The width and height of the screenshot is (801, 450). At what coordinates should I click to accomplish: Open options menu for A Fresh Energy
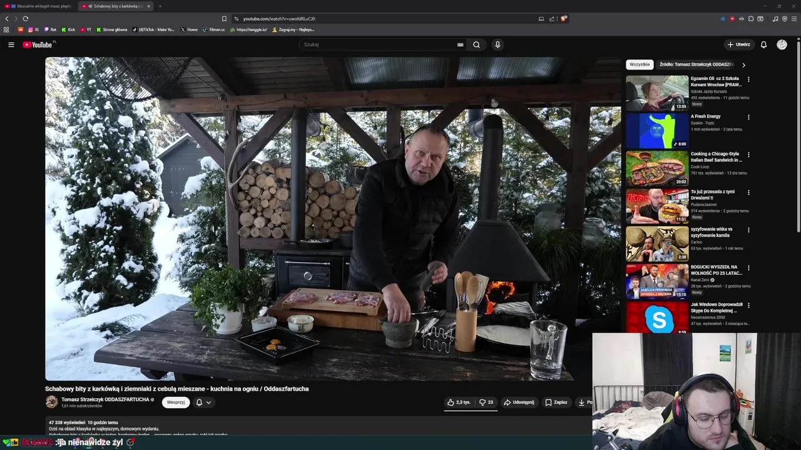pyautogui.click(x=748, y=117)
